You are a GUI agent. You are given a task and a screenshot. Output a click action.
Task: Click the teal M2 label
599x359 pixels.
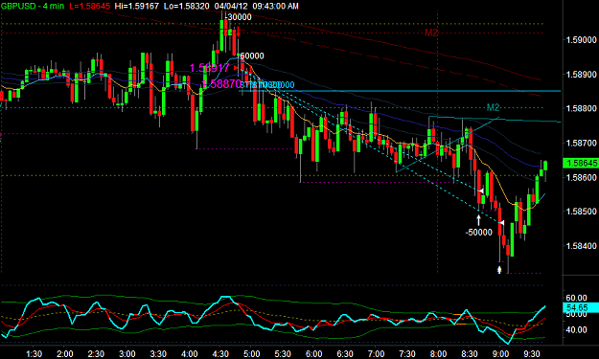(493, 107)
